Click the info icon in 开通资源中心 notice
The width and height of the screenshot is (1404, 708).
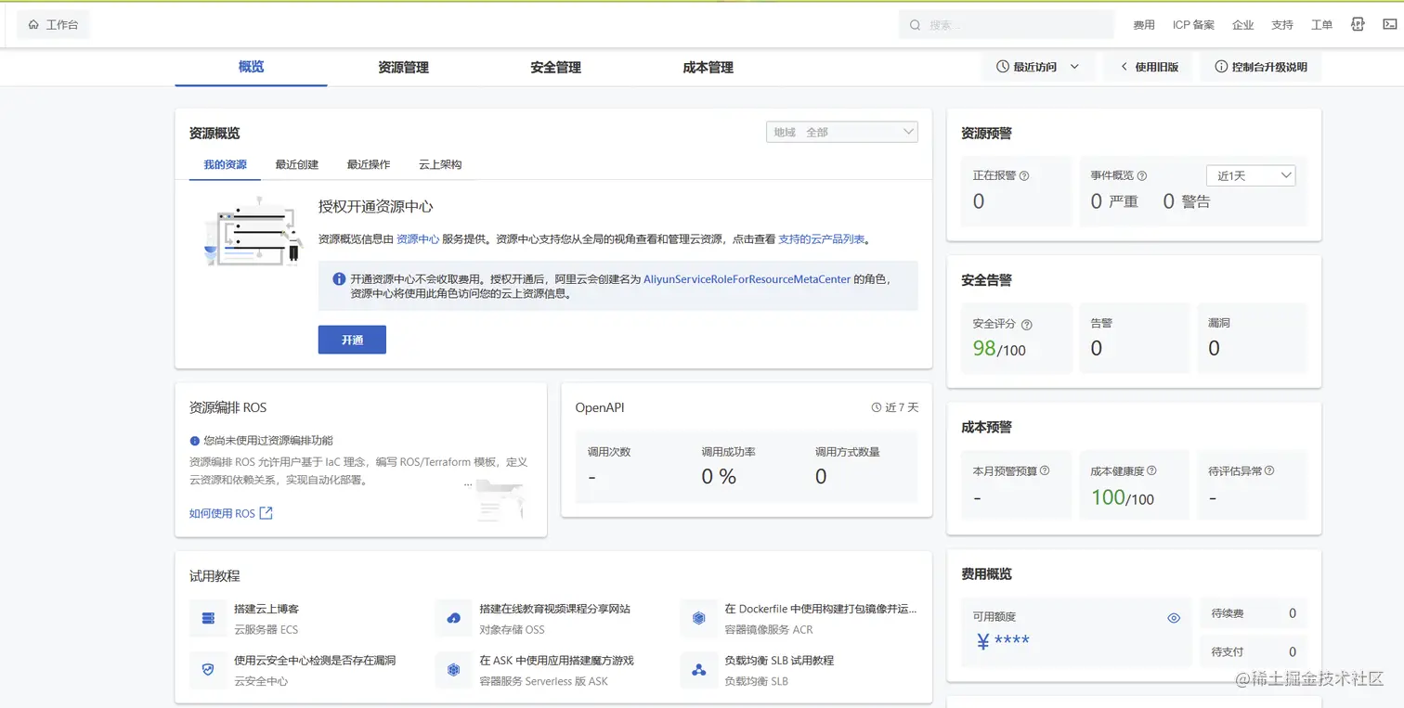click(340, 278)
